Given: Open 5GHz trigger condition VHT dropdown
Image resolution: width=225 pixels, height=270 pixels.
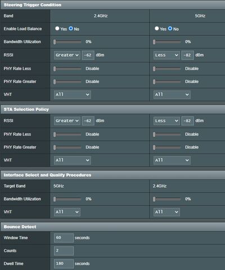Looking at the screenshot, I should 172,94.
